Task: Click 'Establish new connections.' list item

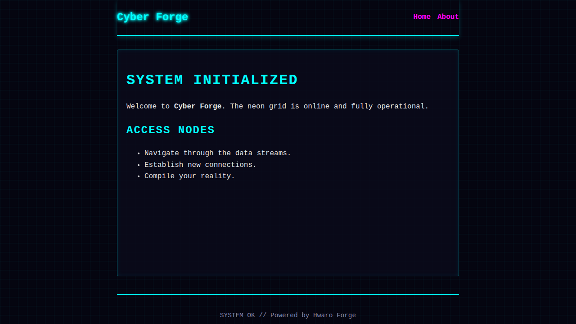Action: click(200, 165)
